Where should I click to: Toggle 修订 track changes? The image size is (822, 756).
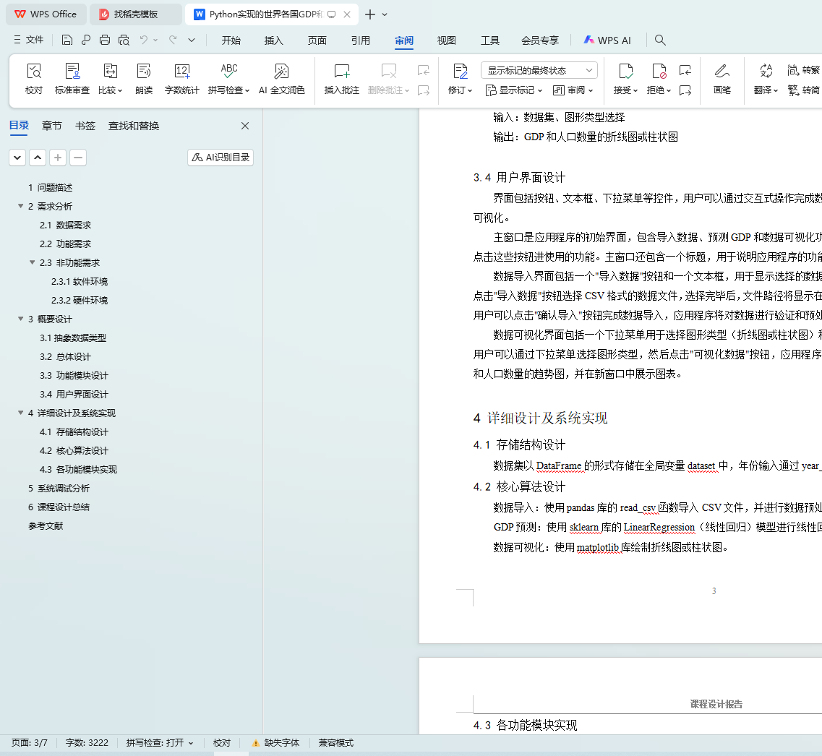coord(461,79)
